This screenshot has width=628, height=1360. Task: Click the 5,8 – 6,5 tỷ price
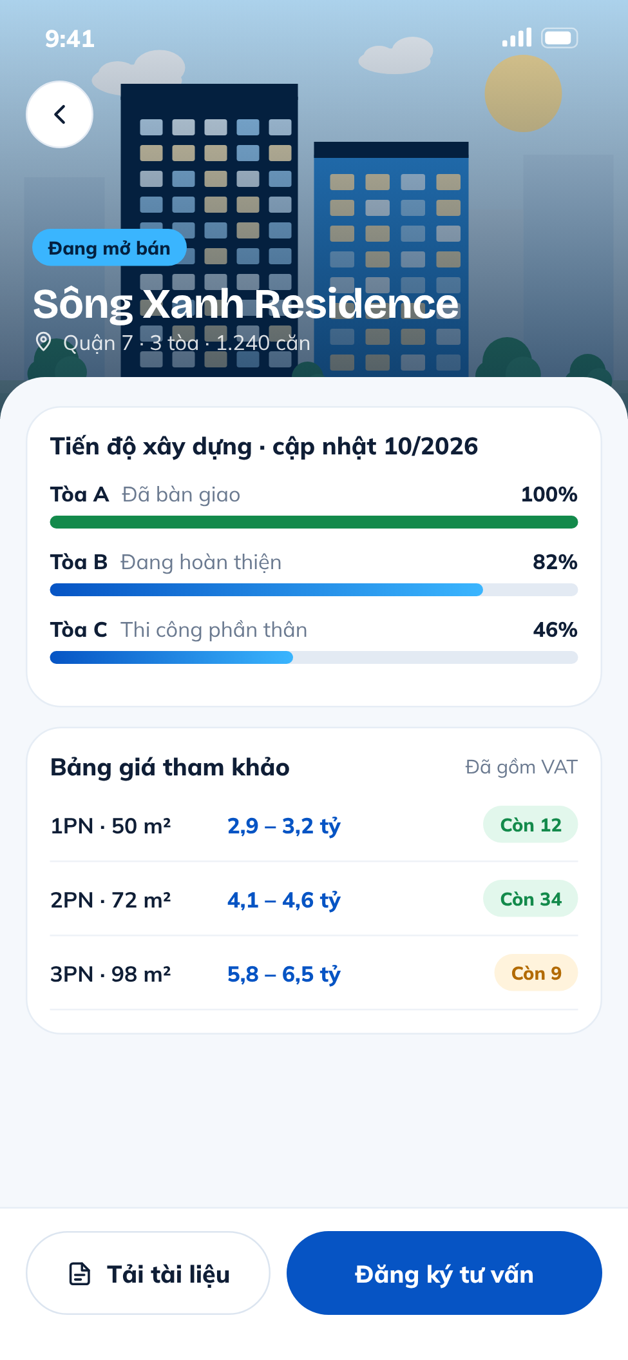tap(284, 975)
